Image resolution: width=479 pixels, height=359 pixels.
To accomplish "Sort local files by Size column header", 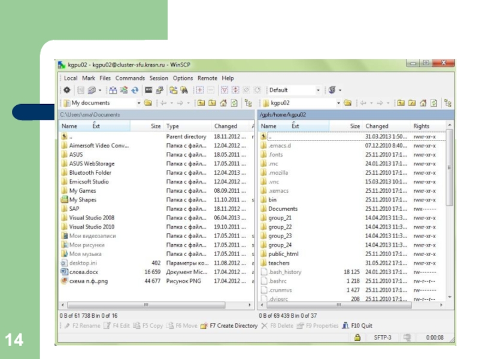I will [x=155, y=126].
